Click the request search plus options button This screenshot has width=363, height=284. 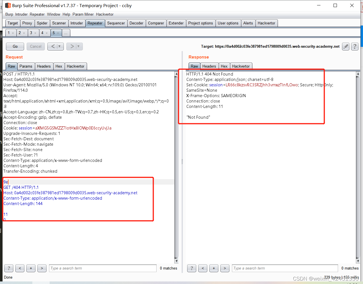coord(31,268)
